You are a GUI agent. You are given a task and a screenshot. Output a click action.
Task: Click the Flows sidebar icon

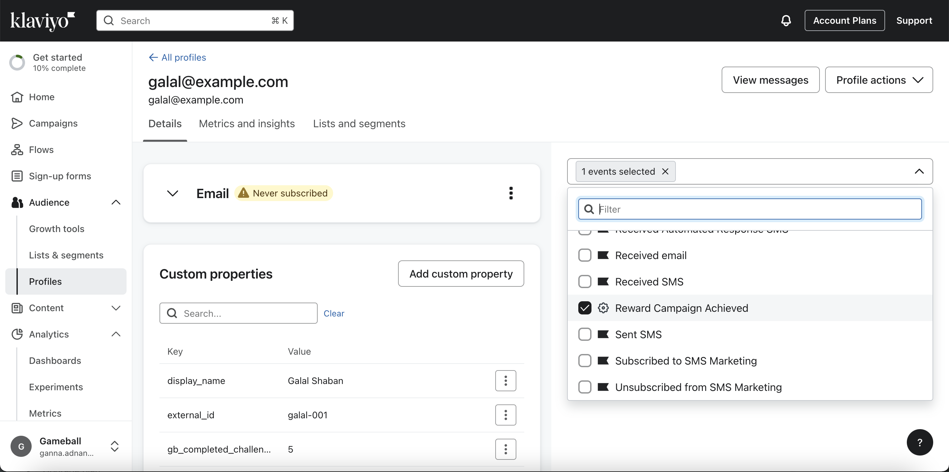click(x=17, y=150)
